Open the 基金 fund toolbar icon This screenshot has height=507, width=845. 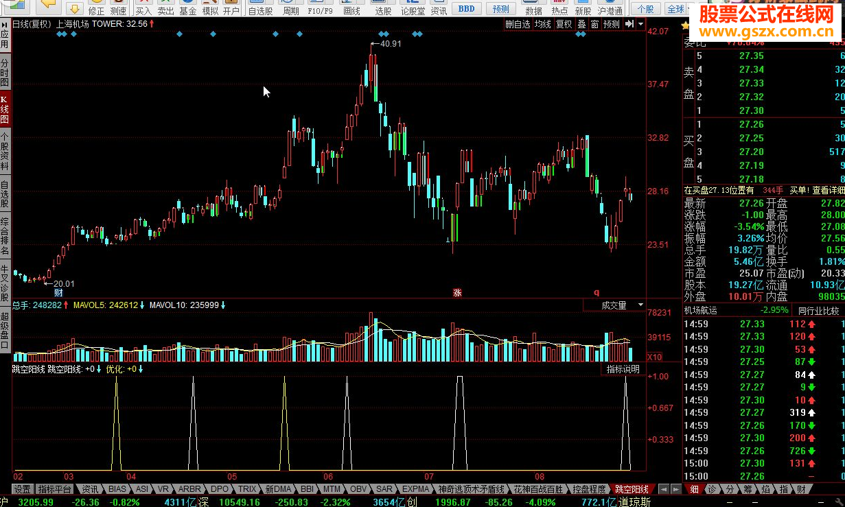[x=187, y=8]
